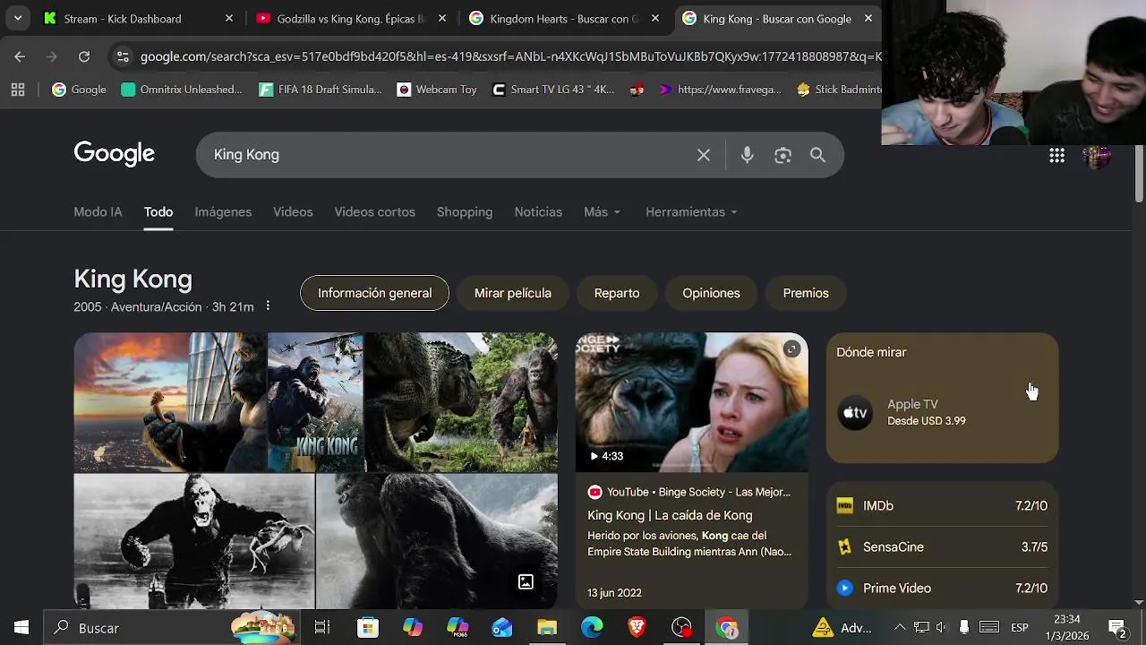Open Google Lens image search icon
The width and height of the screenshot is (1146, 645).
click(x=783, y=155)
